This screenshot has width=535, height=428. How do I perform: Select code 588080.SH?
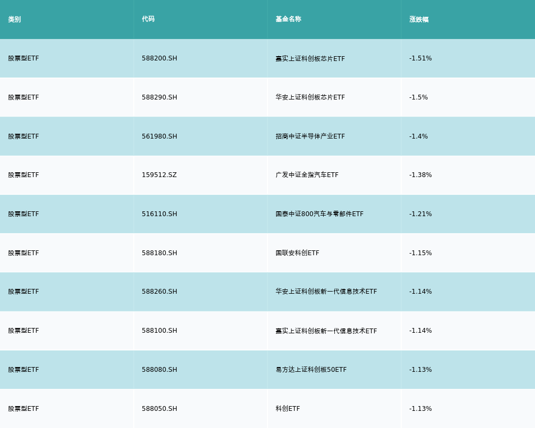(159, 370)
